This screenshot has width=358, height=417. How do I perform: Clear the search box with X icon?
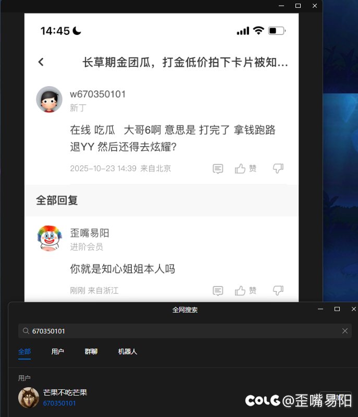tap(345, 331)
